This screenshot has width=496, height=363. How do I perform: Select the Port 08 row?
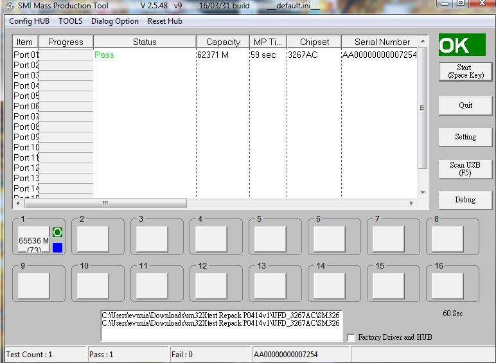click(x=215, y=127)
